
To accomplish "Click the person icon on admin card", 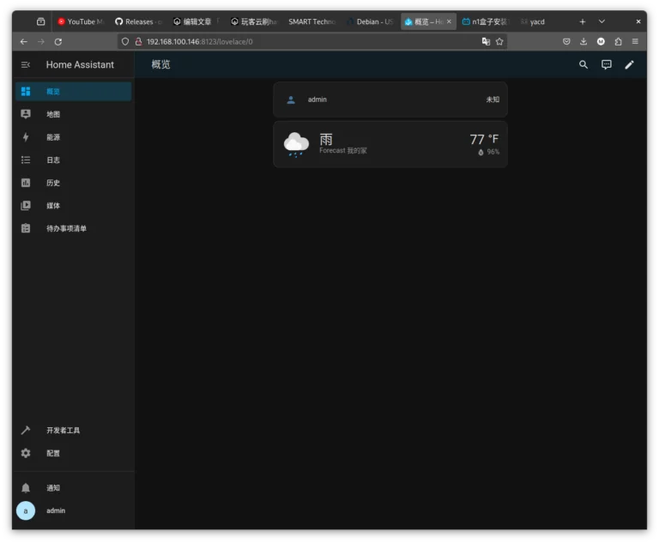I will [291, 100].
